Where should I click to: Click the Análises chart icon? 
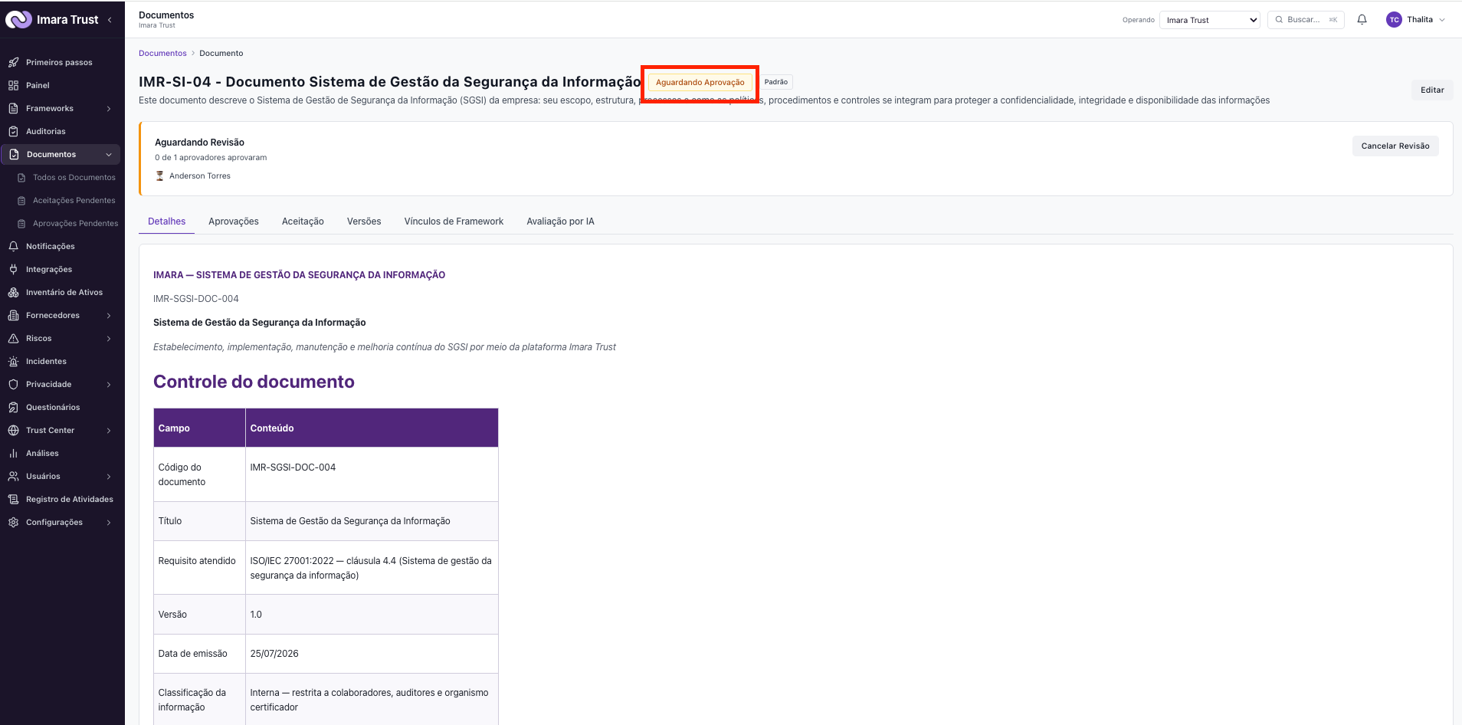[13, 453]
